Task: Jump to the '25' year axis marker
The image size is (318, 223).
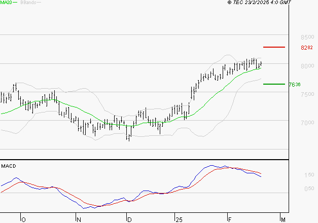Action: point(178,219)
